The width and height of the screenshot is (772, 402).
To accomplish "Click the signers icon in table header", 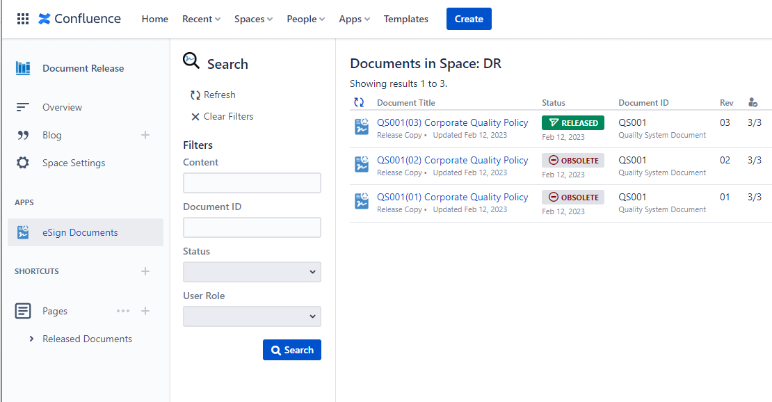I will [x=753, y=102].
